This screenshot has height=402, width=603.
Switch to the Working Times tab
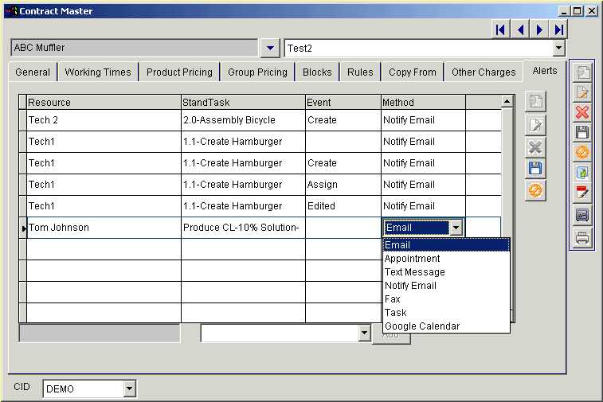[x=98, y=72]
